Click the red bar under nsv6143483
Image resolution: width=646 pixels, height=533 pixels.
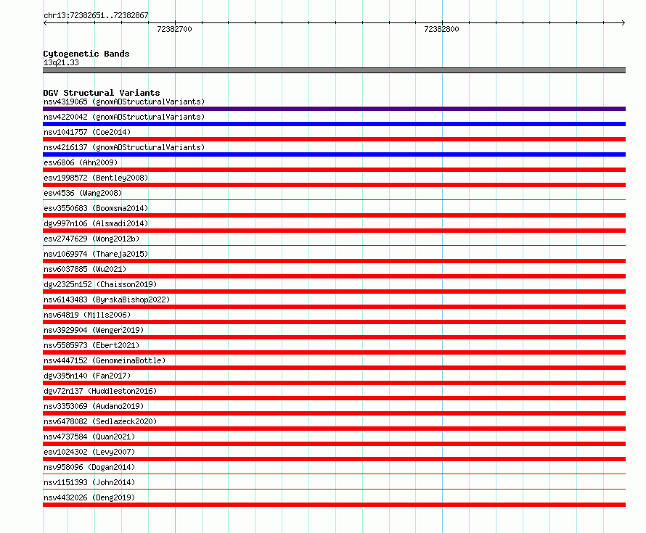(x=334, y=307)
